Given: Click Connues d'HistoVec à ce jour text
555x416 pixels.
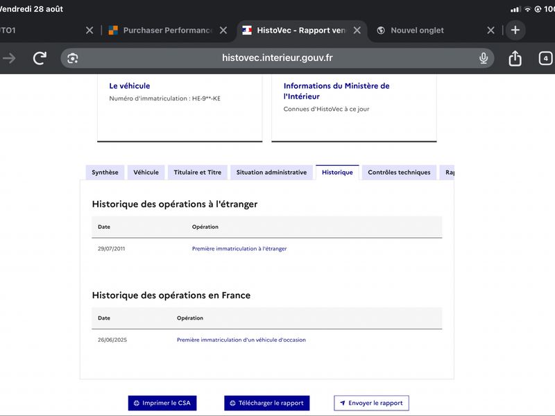Looking at the screenshot, I should [x=326, y=109].
